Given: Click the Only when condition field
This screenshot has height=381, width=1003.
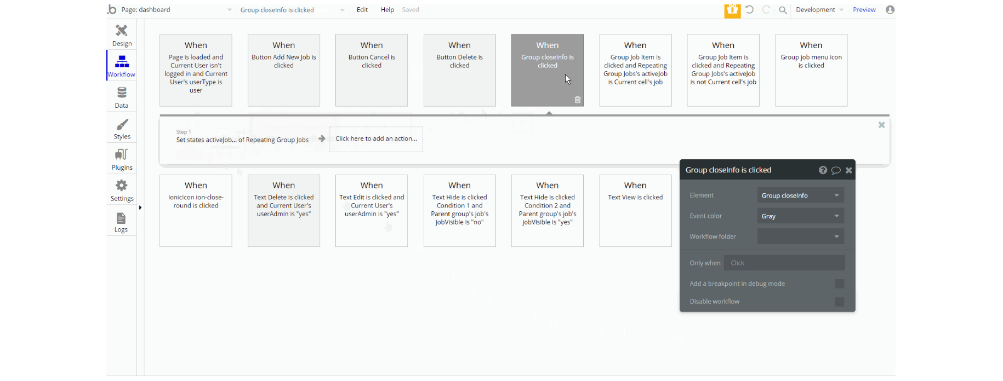Looking at the screenshot, I should click(784, 263).
